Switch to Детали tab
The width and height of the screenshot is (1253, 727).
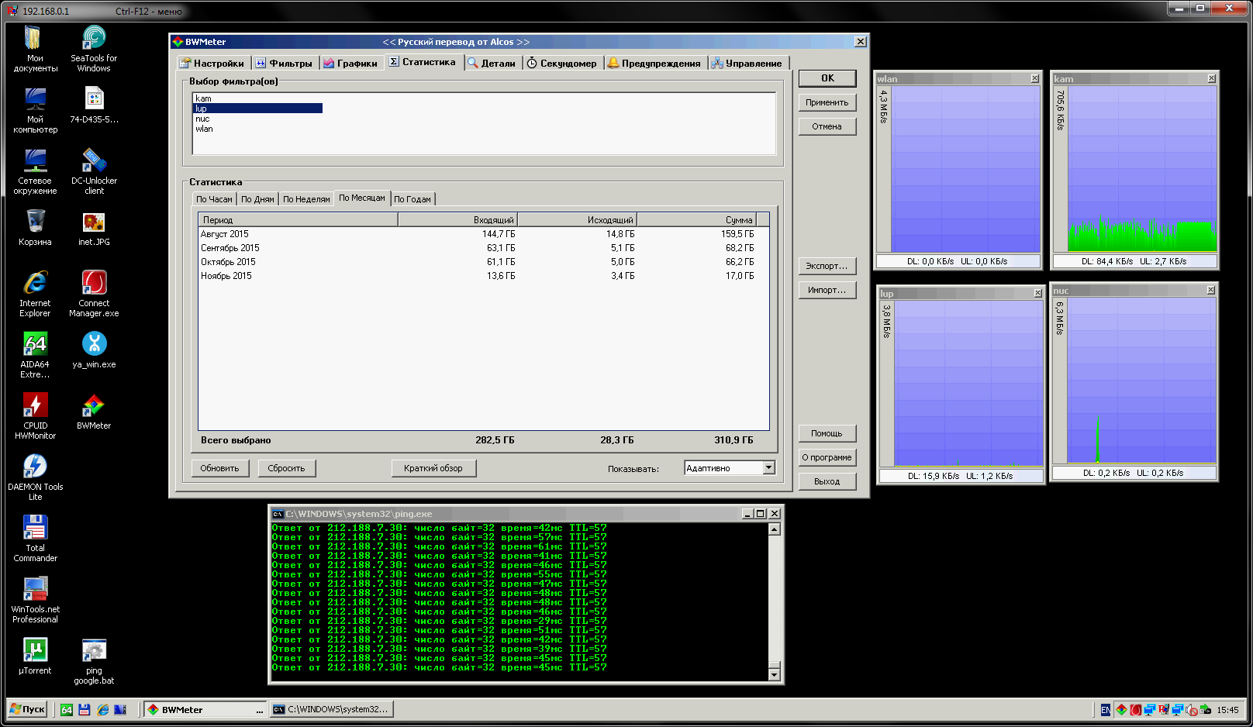(492, 64)
